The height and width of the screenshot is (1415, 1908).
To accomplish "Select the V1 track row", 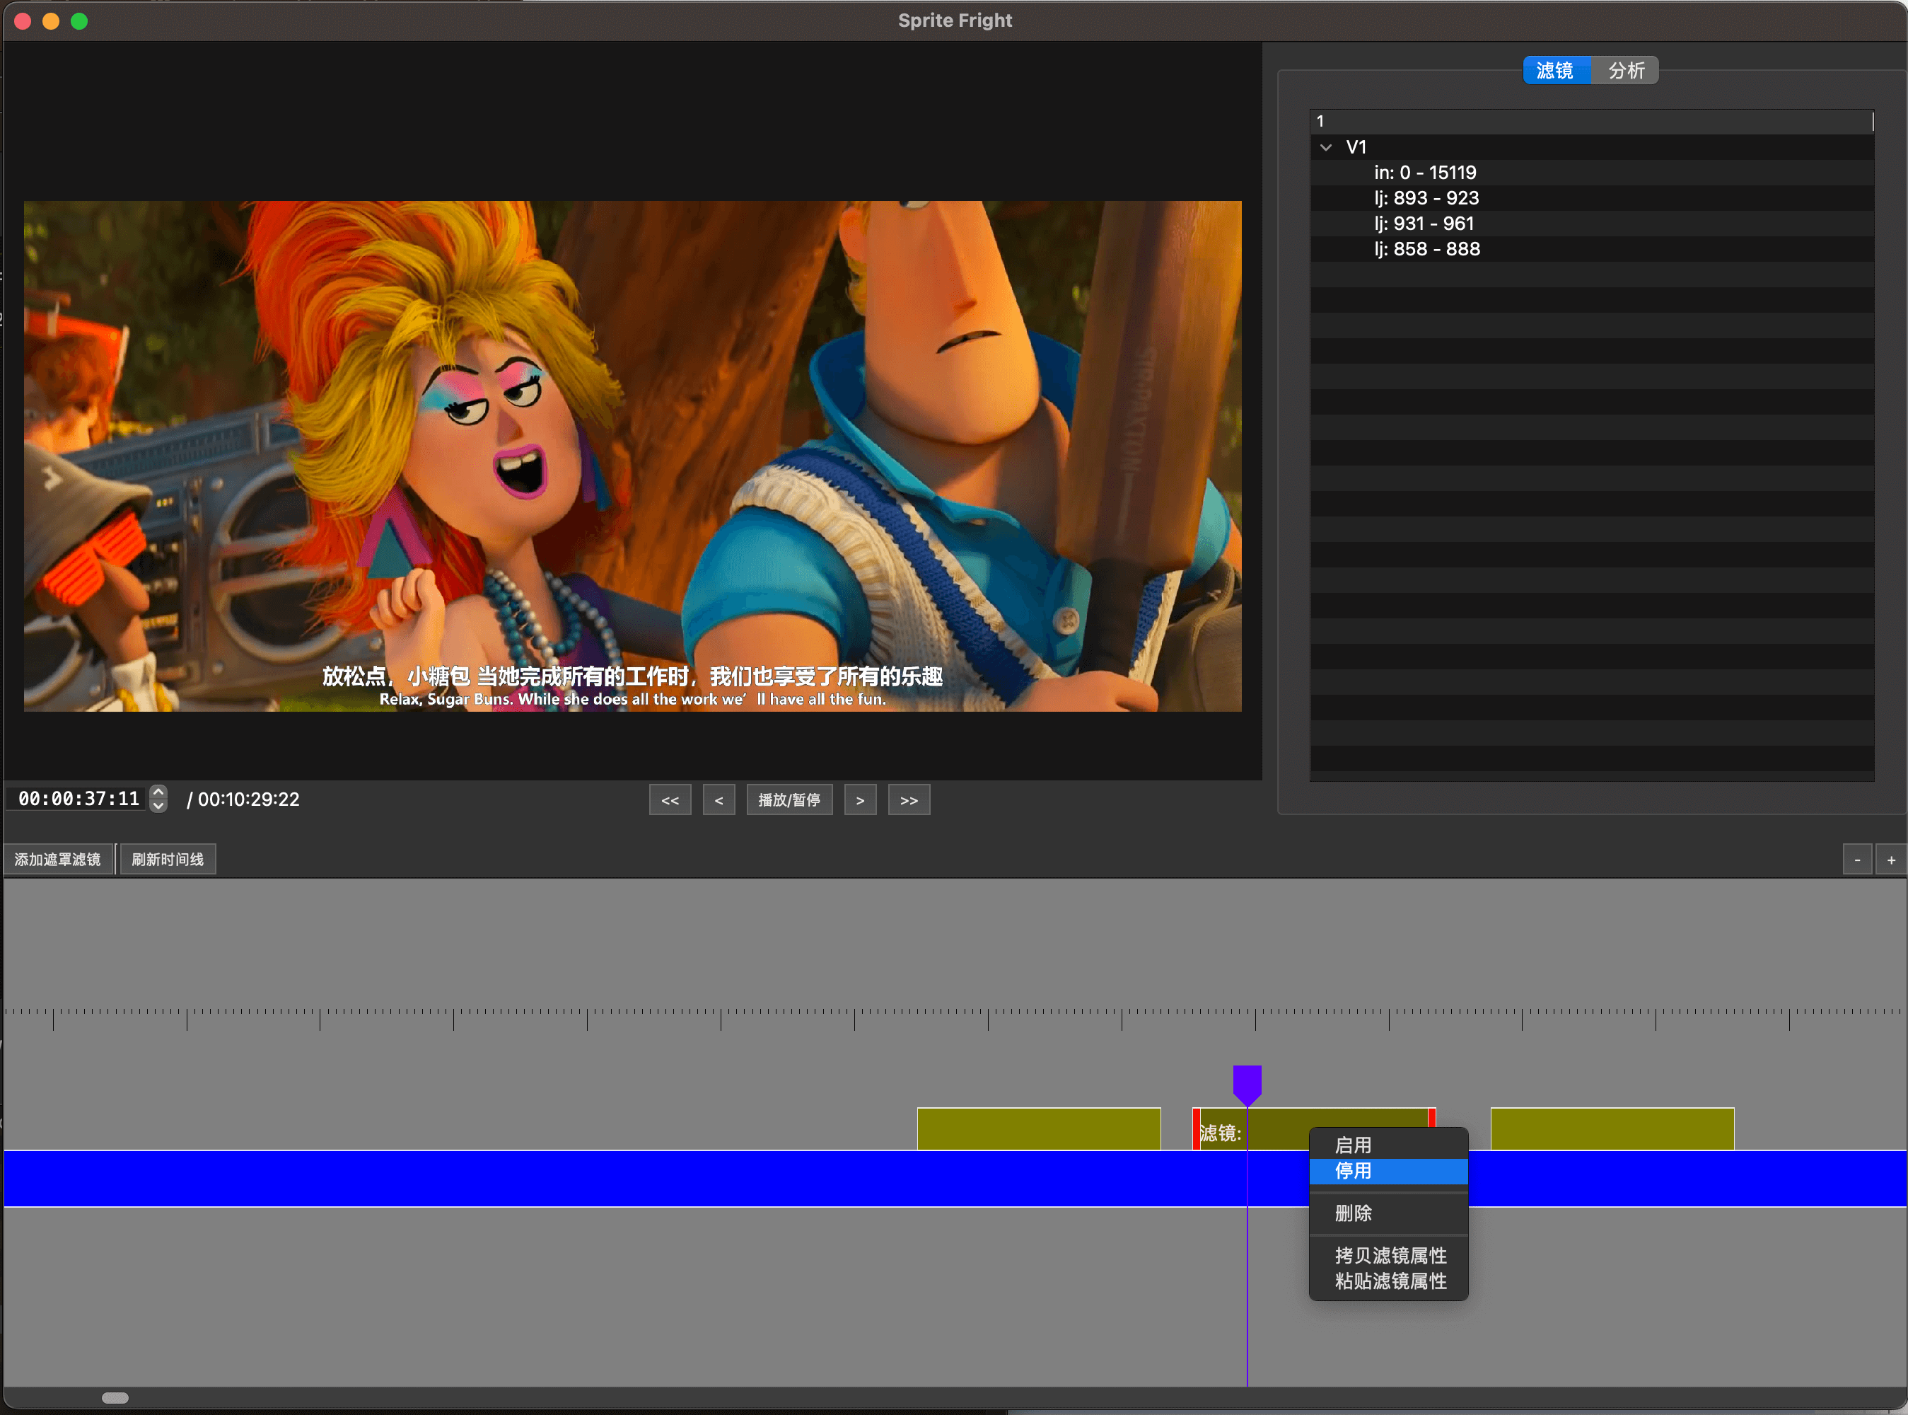I will pos(1592,147).
